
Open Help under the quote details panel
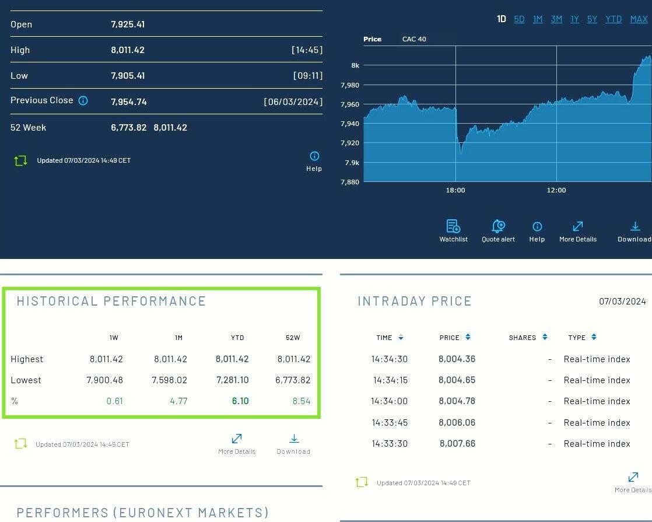pos(314,162)
